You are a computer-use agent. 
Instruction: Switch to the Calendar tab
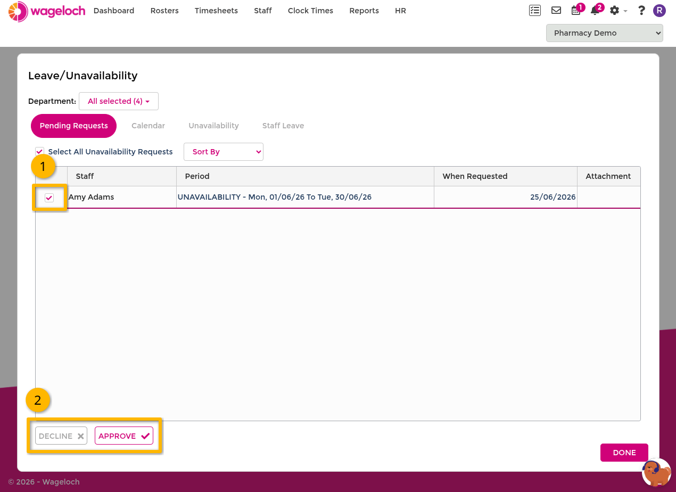pos(148,126)
